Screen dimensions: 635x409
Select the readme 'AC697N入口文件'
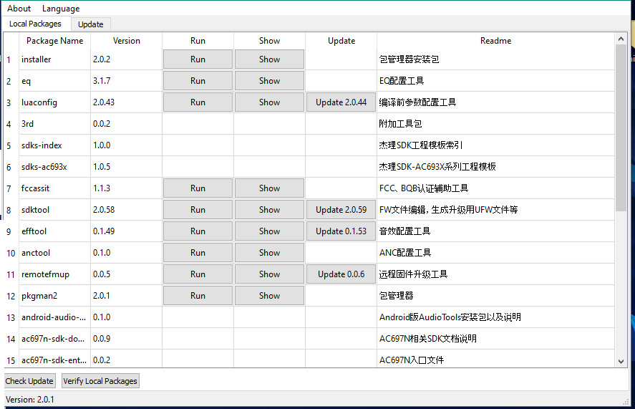point(495,359)
